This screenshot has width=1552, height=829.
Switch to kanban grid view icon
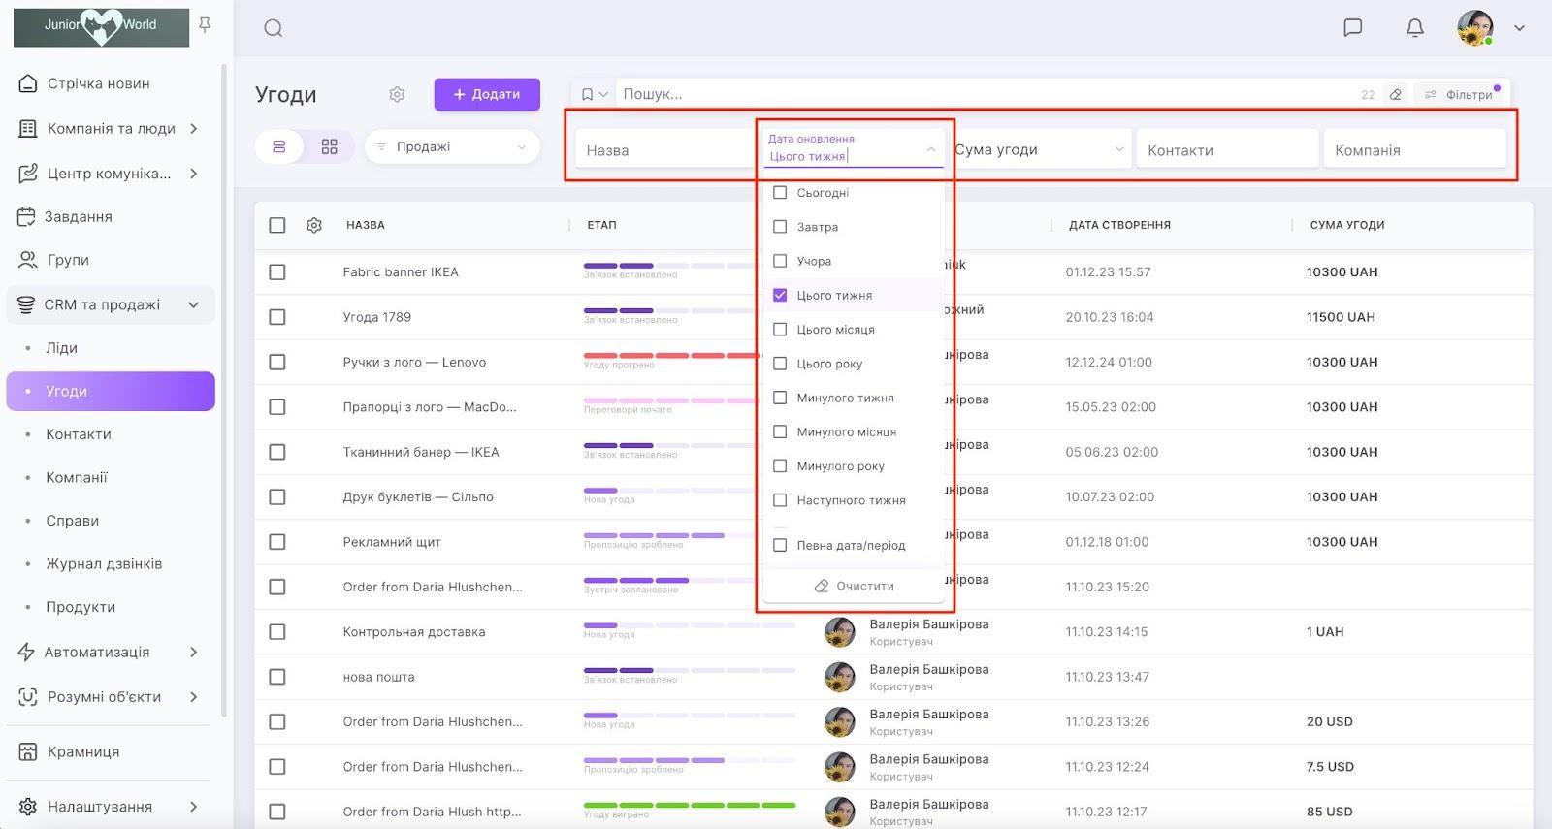[x=330, y=146]
